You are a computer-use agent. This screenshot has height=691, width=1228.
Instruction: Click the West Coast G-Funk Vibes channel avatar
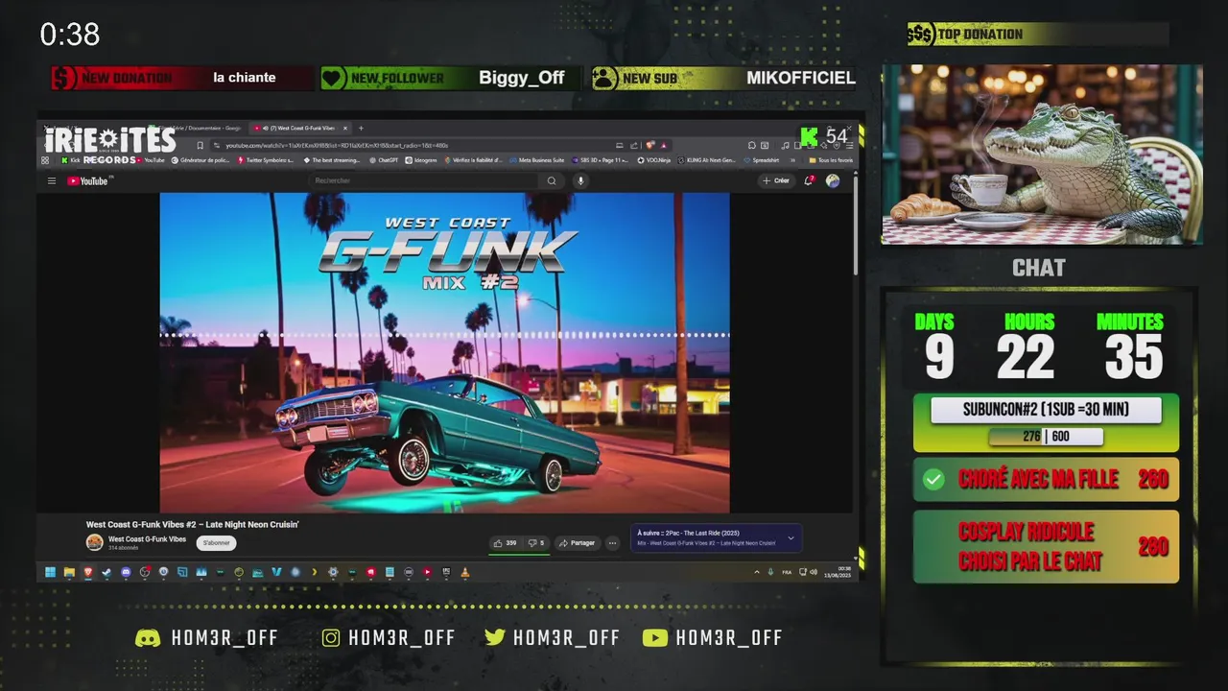(94, 542)
